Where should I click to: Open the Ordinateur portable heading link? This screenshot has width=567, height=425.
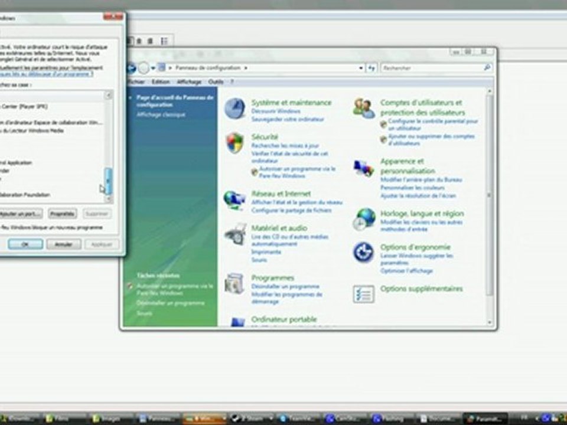(284, 319)
